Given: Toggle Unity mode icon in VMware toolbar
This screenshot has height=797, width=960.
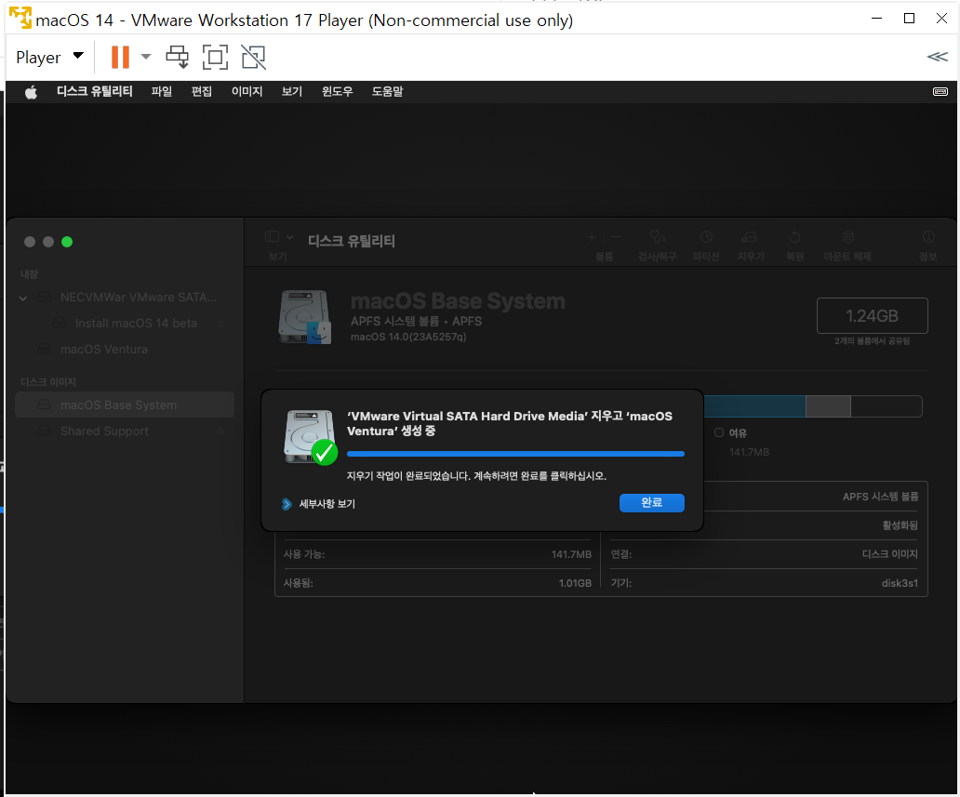Looking at the screenshot, I should point(253,57).
